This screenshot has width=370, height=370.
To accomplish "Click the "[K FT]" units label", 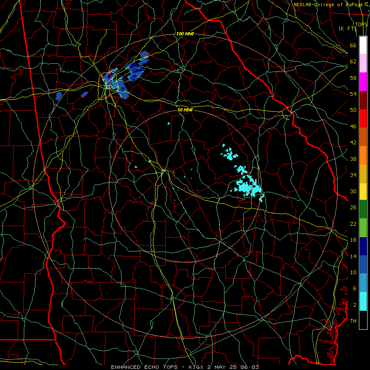I will click(x=347, y=29).
